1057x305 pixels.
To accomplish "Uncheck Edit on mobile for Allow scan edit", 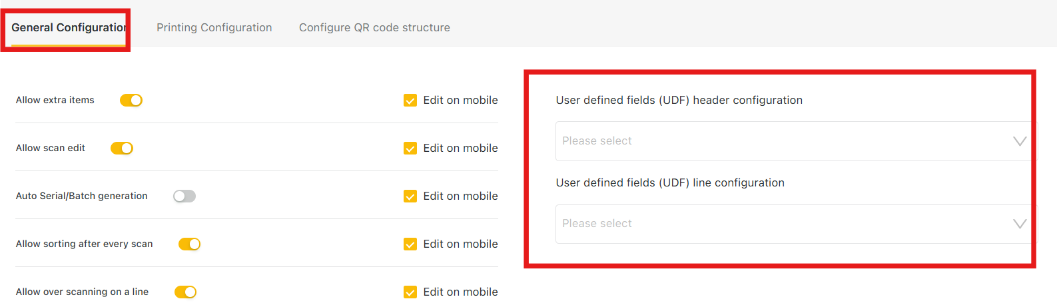I will coord(410,149).
